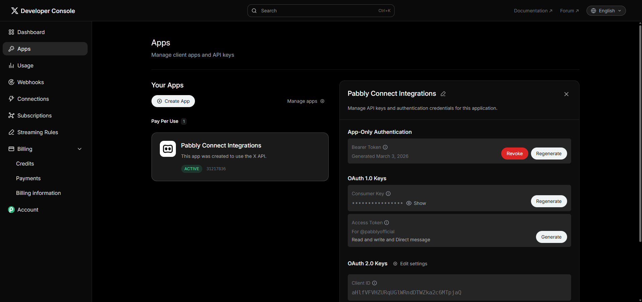The height and width of the screenshot is (302, 642).
Task: Click the Pabbly app logo thumbnail
Action: [x=168, y=149]
